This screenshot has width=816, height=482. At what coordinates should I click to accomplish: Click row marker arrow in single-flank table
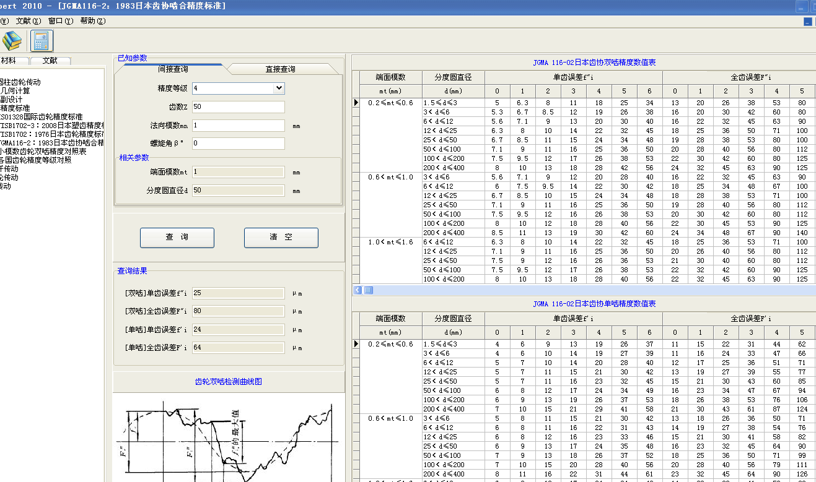(x=356, y=343)
